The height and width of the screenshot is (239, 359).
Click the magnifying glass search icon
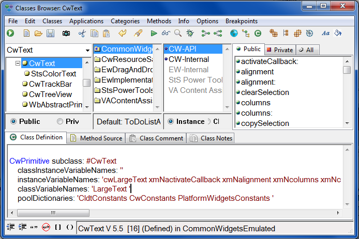click(178, 34)
